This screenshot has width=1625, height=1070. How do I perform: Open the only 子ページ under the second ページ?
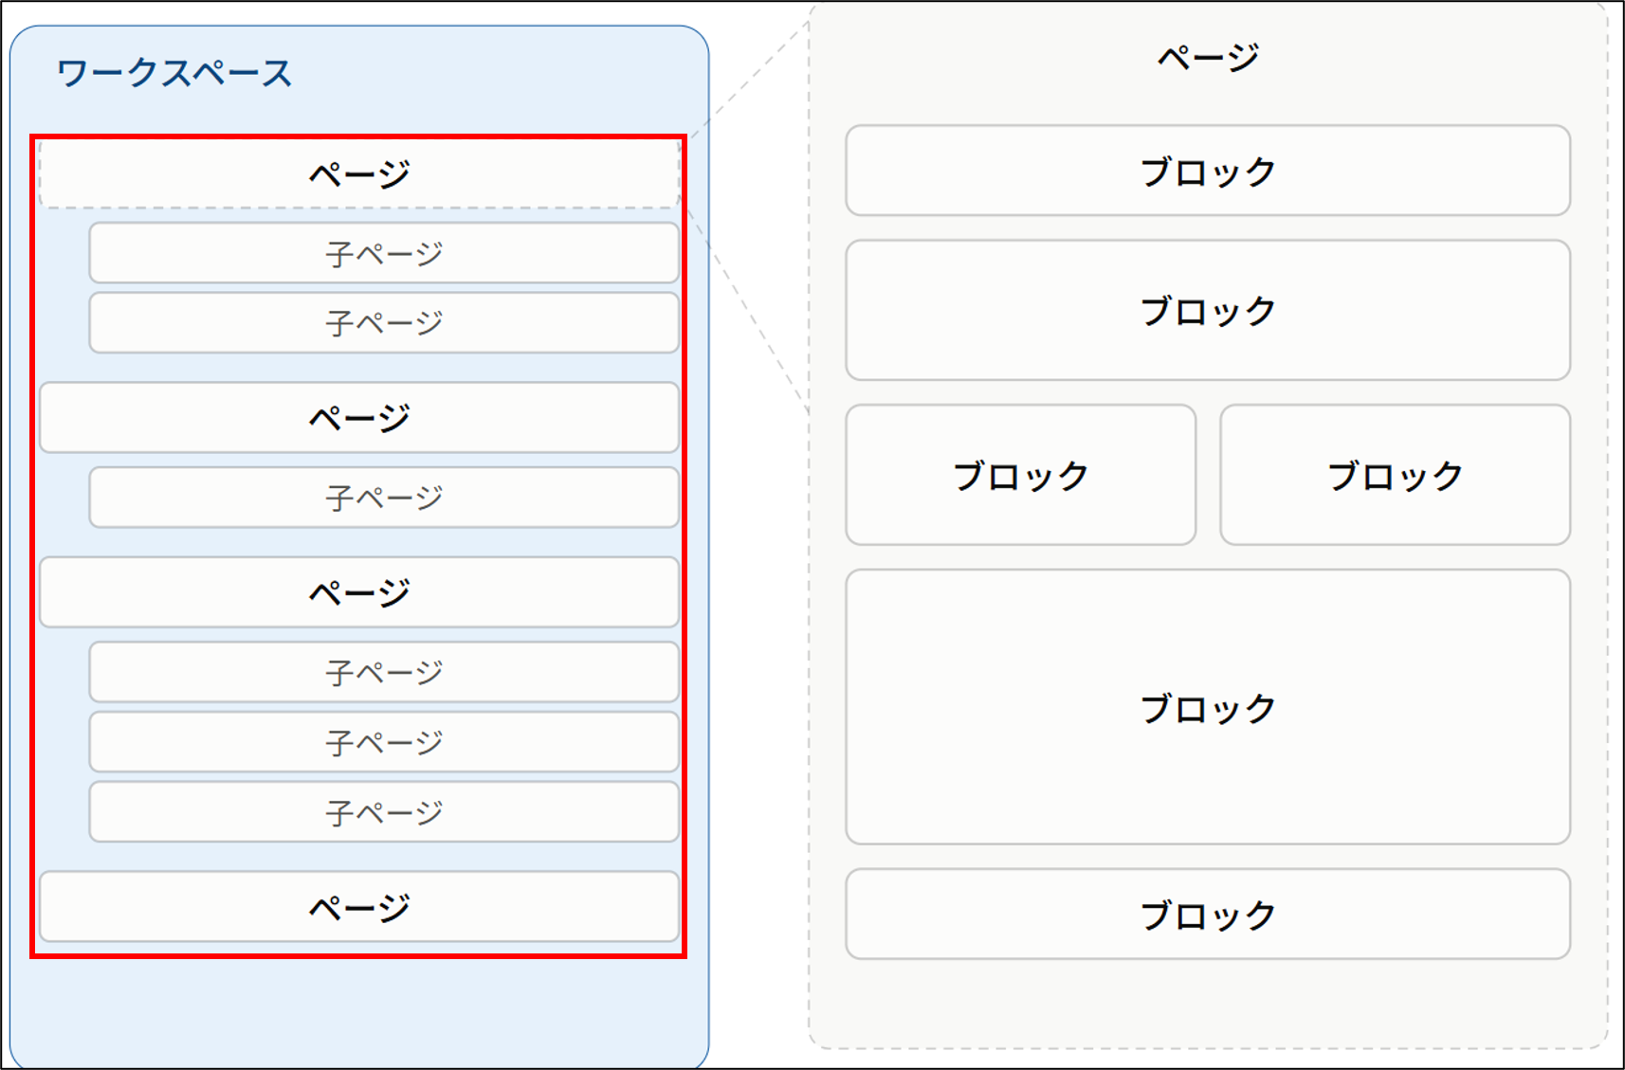point(384,497)
